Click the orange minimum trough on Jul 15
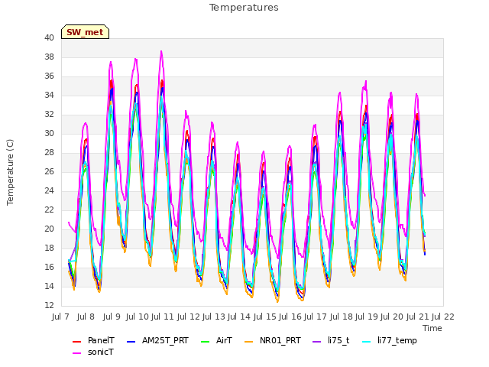489x367 pixels. (277, 301)
